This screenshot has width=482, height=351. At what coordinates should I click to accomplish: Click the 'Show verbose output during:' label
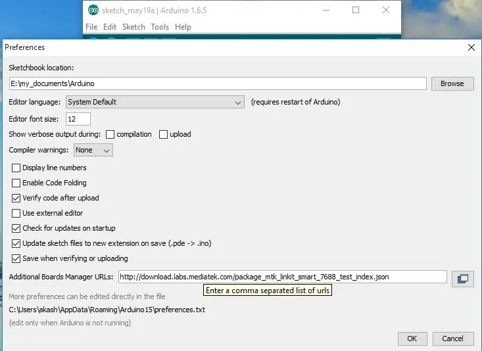click(x=55, y=134)
